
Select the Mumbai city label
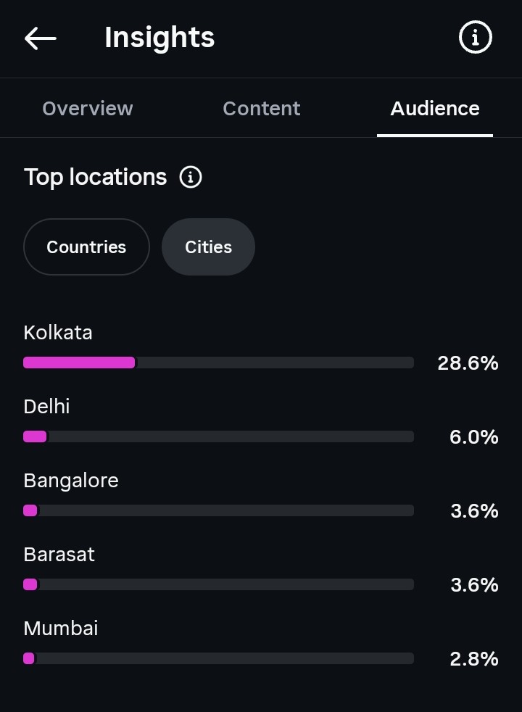click(61, 629)
